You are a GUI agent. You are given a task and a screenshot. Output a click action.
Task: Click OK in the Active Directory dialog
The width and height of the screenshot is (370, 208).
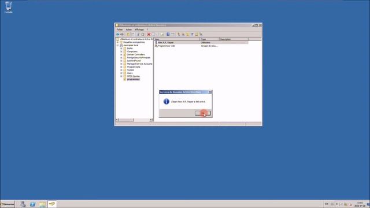[203, 113]
